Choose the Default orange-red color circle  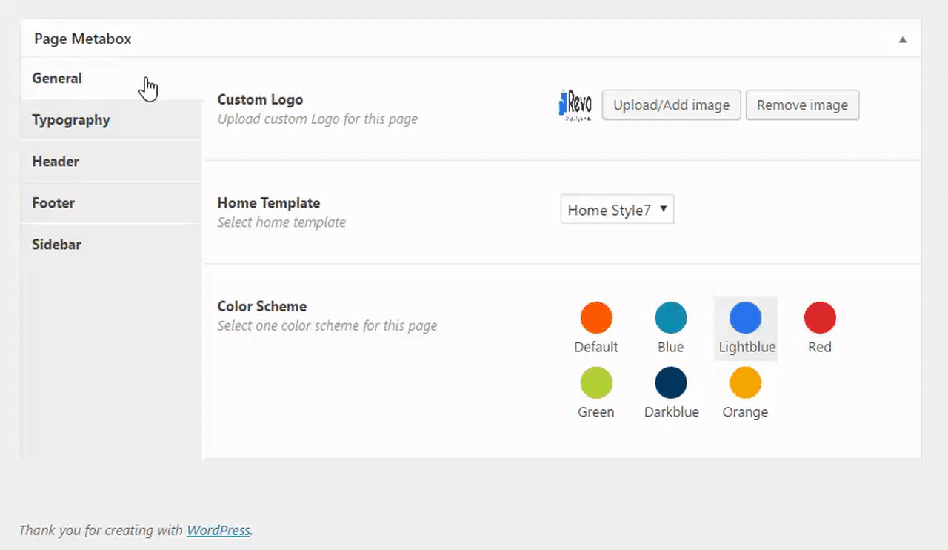[x=596, y=318]
